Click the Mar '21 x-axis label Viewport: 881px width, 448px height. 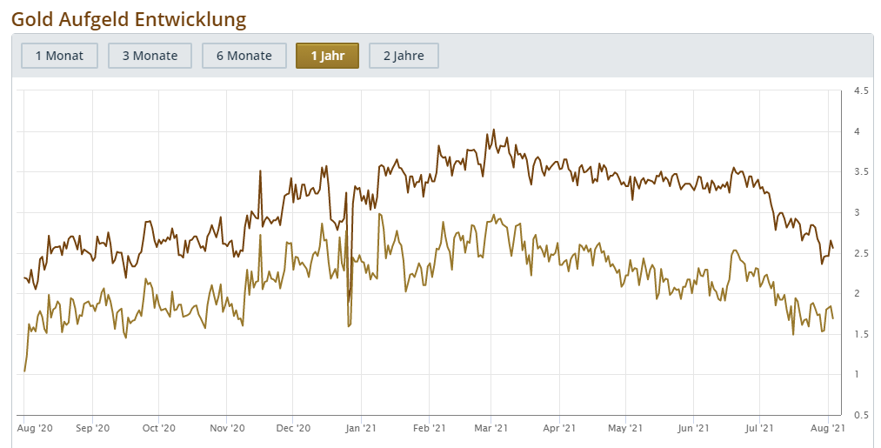tap(491, 428)
